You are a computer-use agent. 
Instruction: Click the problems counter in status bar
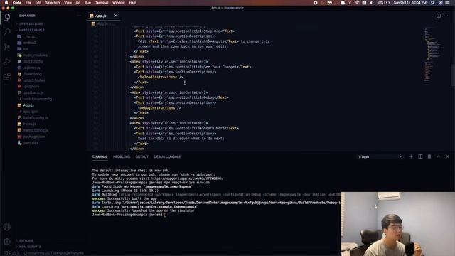coord(11,253)
